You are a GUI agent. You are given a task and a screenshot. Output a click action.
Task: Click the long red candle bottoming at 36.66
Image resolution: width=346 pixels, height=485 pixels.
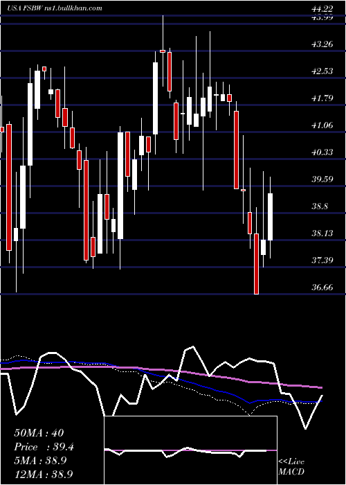click(x=256, y=264)
